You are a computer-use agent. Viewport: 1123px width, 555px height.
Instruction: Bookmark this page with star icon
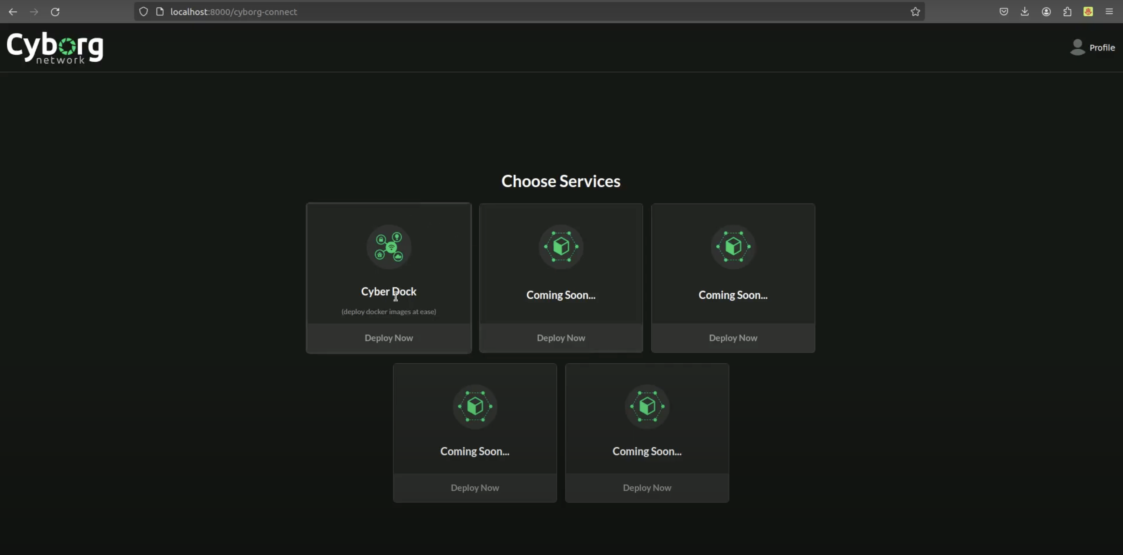[x=915, y=12]
